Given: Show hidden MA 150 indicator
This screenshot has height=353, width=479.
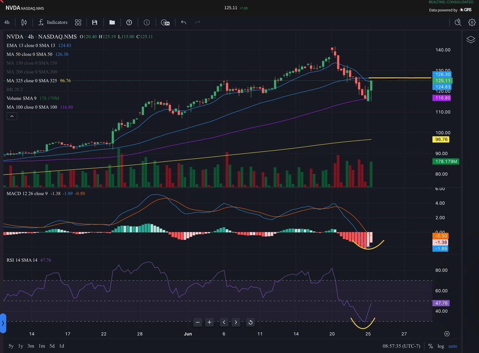Looking at the screenshot, I should pyautogui.click(x=32, y=63).
